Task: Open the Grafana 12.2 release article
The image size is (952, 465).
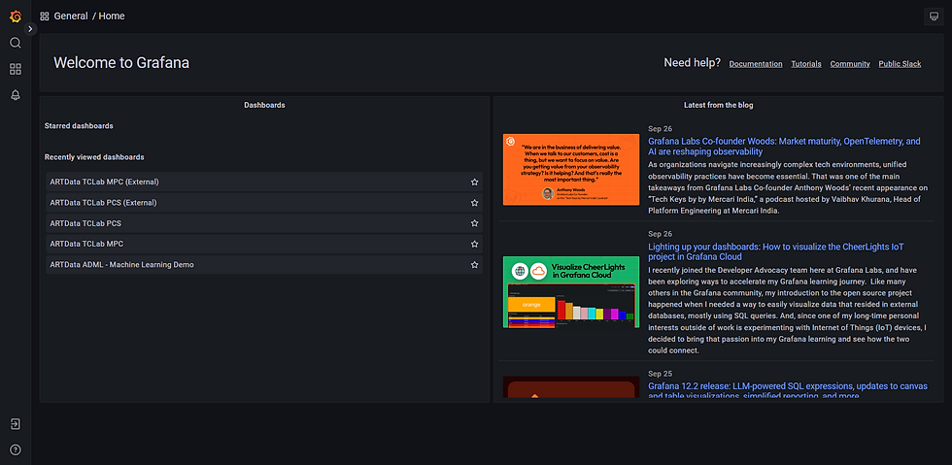Action: [x=788, y=391]
